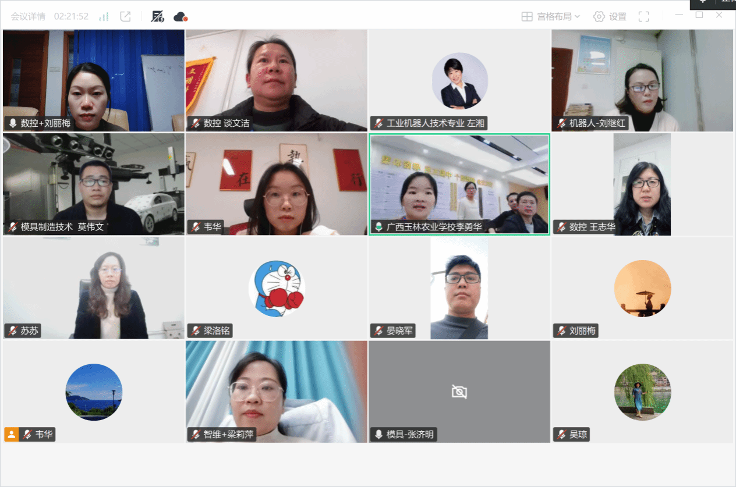Image resolution: width=736 pixels, height=487 pixels.
Task: Click the meeting timer 02:21:52
Action: tap(71, 17)
